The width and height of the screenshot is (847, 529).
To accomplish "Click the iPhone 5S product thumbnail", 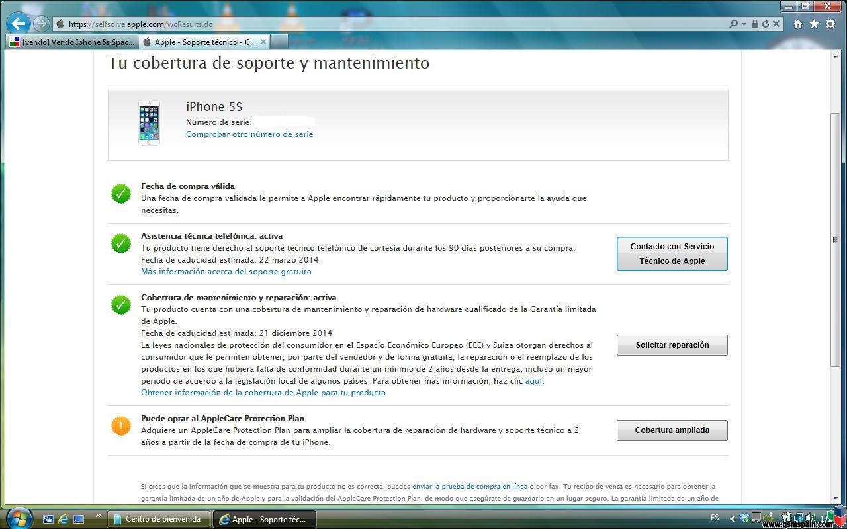I will coord(149,123).
